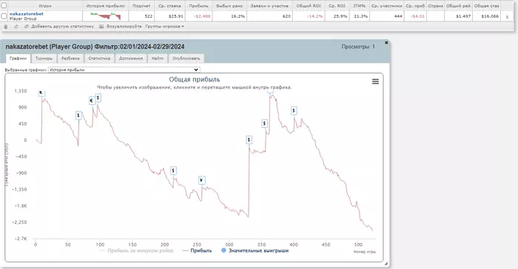The width and height of the screenshot is (518, 269).
Task: Click the profit history sparkline thumbnail
Action: pos(105,16)
